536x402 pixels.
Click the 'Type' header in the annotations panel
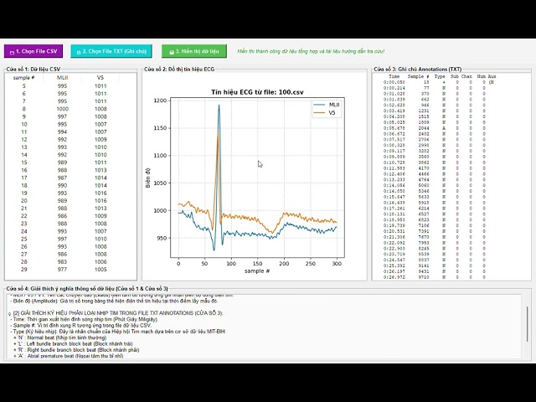[440, 76]
